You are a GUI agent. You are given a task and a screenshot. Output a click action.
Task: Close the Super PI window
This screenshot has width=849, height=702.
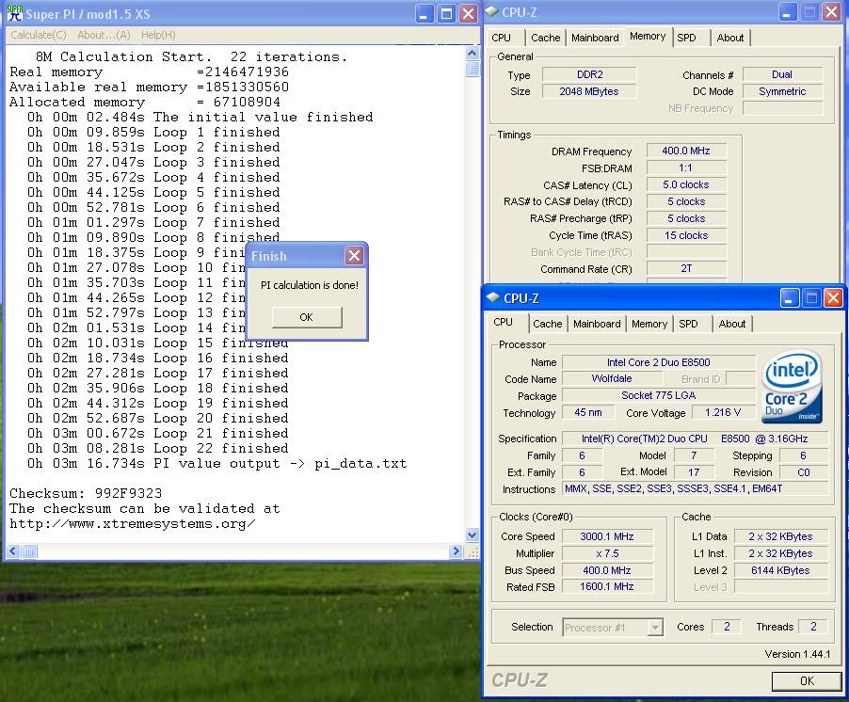[x=468, y=13]
